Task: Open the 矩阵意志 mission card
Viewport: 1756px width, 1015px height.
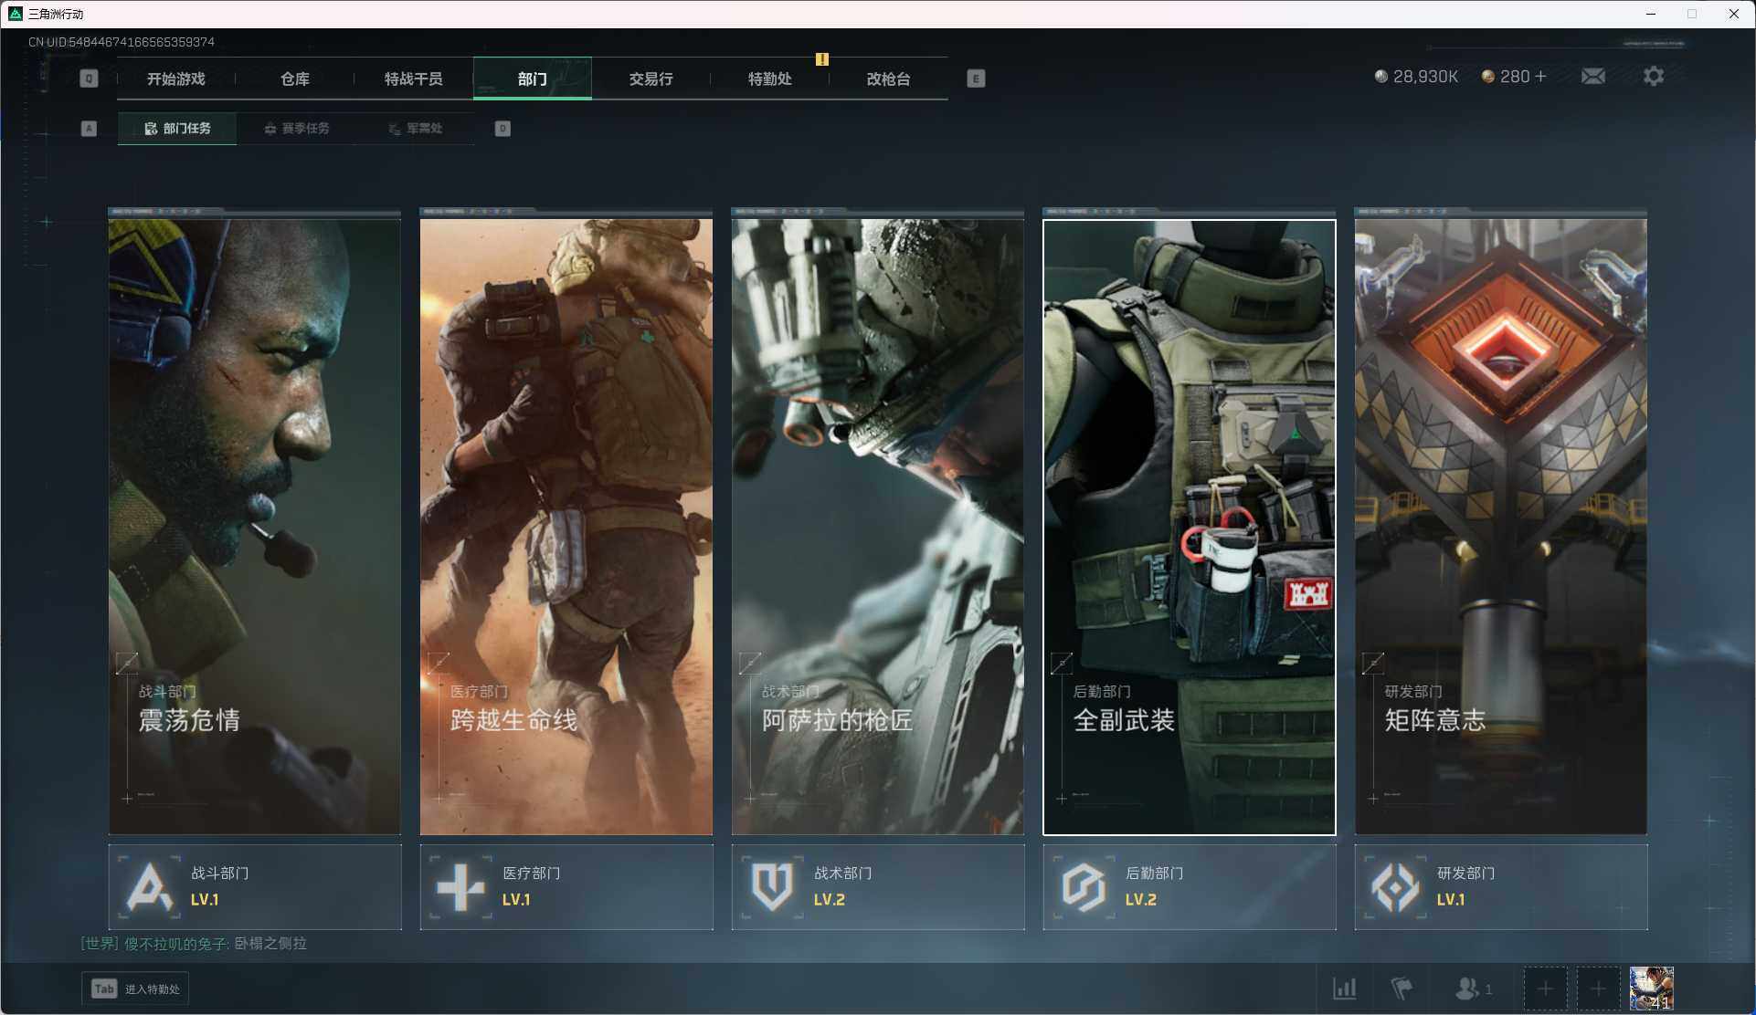Action: (1500, 525)
